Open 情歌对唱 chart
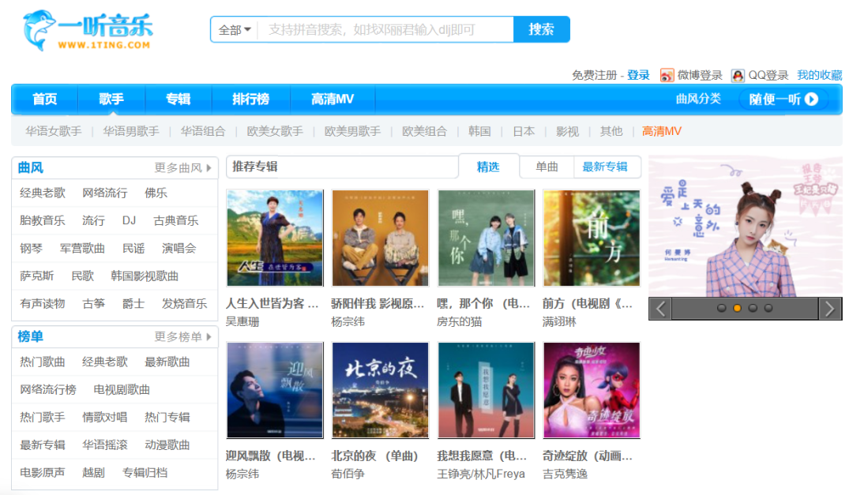Viewport: 853px width, 495px height. 105,417
